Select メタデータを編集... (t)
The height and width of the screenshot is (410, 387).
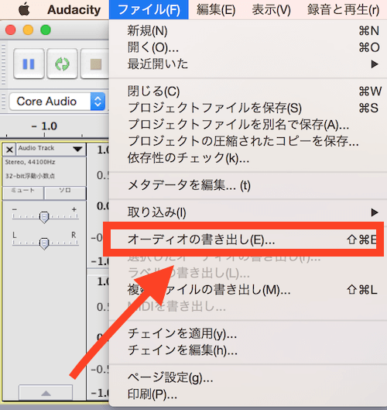pos(248,185)
